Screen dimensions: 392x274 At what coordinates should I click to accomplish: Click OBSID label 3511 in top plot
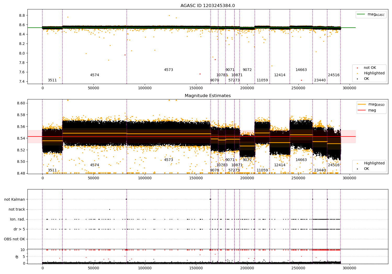pyautogui.click(x=52, y=80)
